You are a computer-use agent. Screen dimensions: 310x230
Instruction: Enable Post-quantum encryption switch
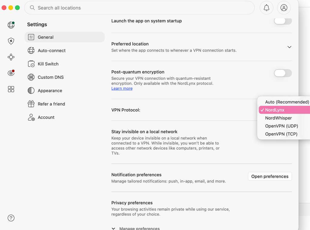click(283, 73)
